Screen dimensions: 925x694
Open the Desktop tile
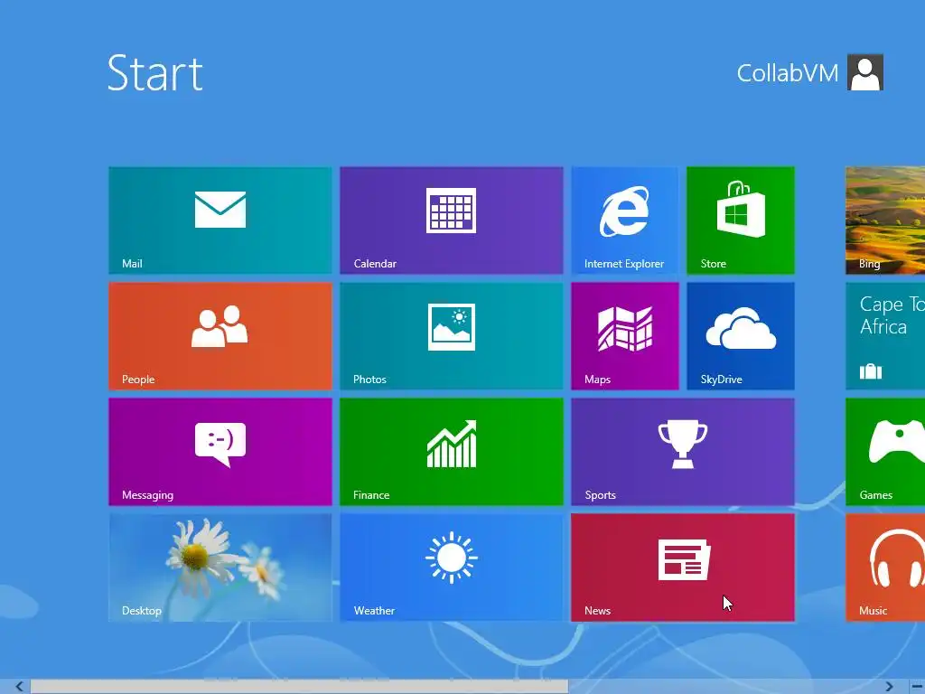220,567
